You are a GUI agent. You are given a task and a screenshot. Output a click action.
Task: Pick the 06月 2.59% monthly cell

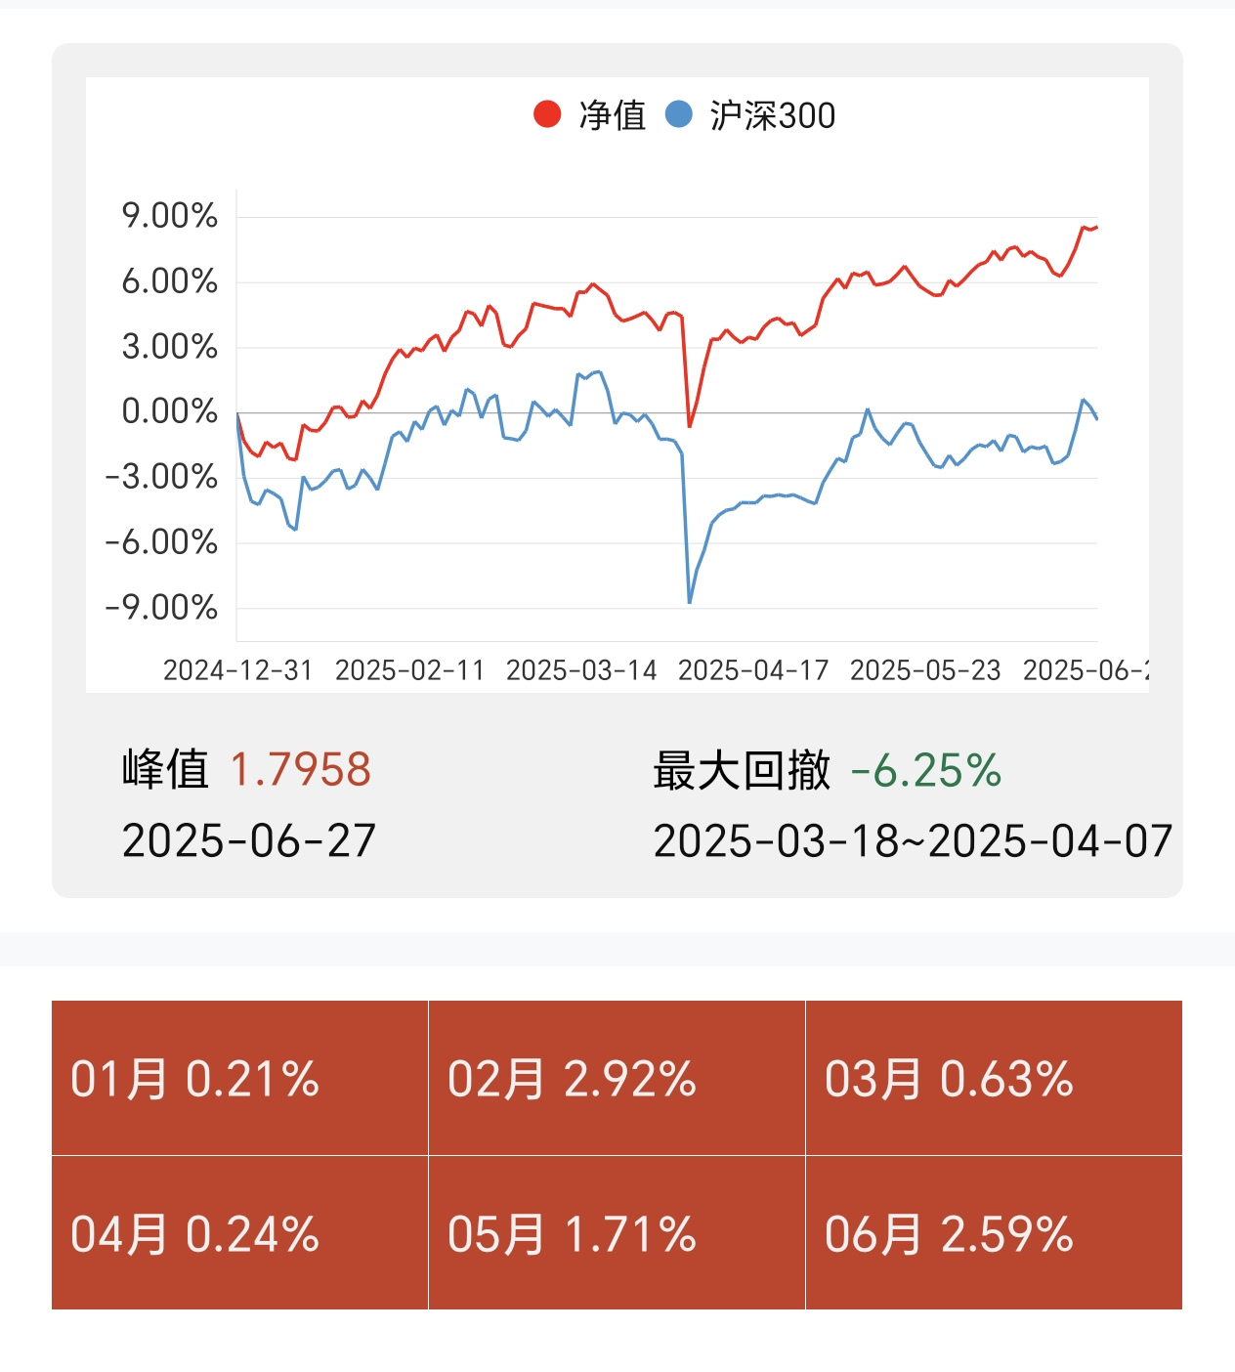tap(994, 1233)
